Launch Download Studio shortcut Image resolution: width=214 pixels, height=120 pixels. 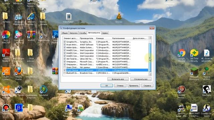19,37
